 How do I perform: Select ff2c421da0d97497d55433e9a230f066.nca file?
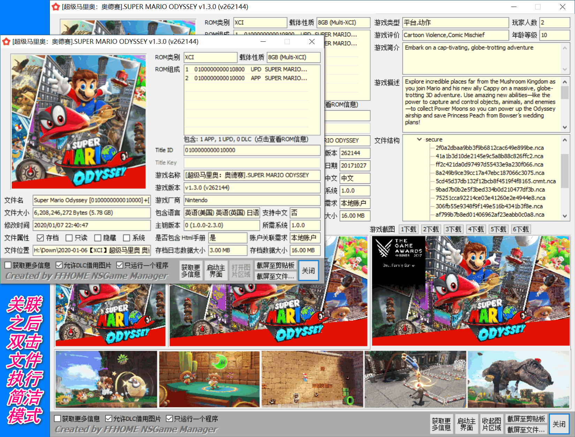pos(489,165)
